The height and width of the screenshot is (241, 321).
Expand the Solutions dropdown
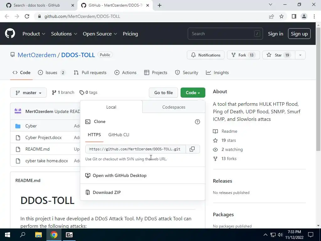coord(64,34)
